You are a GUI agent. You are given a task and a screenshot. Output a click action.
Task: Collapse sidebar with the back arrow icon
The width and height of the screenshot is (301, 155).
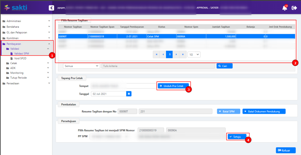pos(51,8)
